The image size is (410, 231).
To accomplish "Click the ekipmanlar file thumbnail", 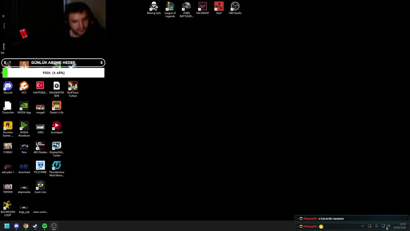I will pos(24,187).
